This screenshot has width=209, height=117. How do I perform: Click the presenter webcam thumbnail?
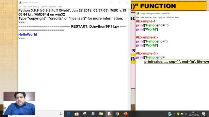pos(19,103)
